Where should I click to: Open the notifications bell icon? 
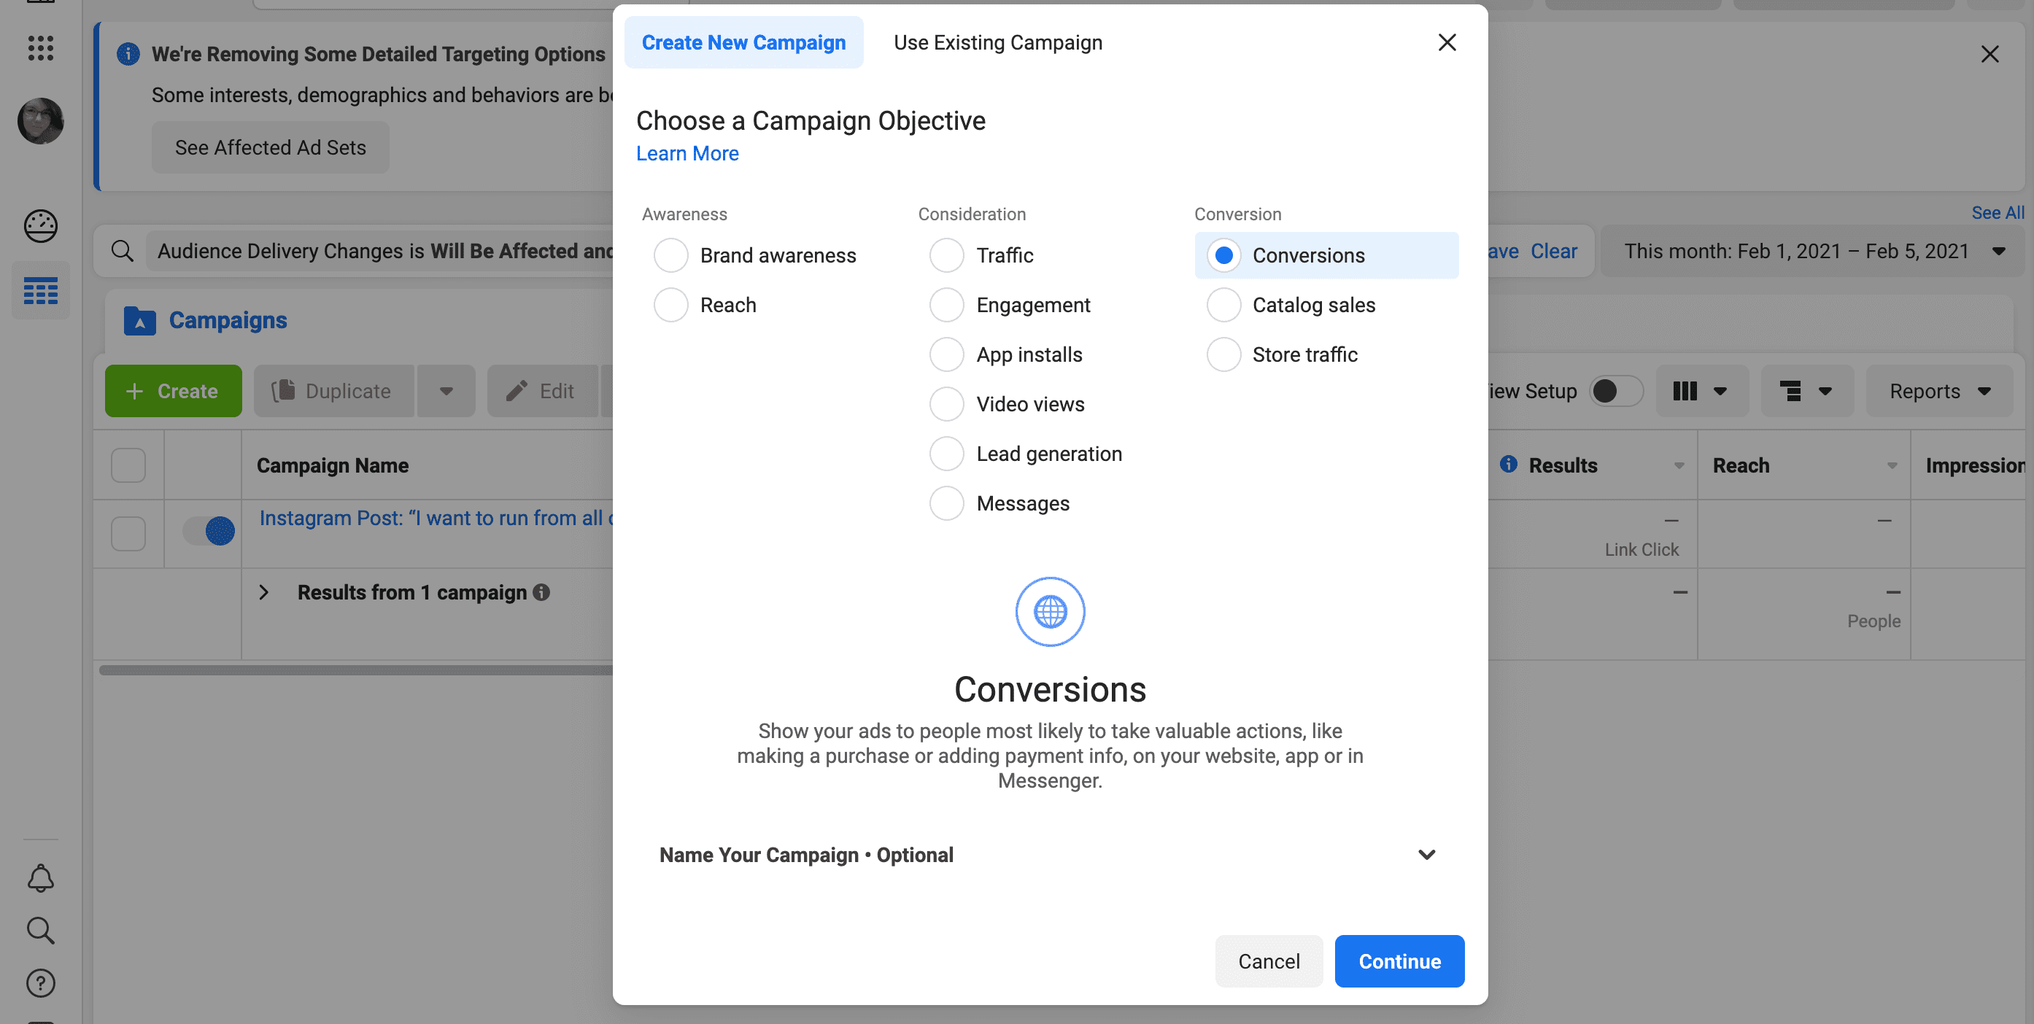point(40,878)
